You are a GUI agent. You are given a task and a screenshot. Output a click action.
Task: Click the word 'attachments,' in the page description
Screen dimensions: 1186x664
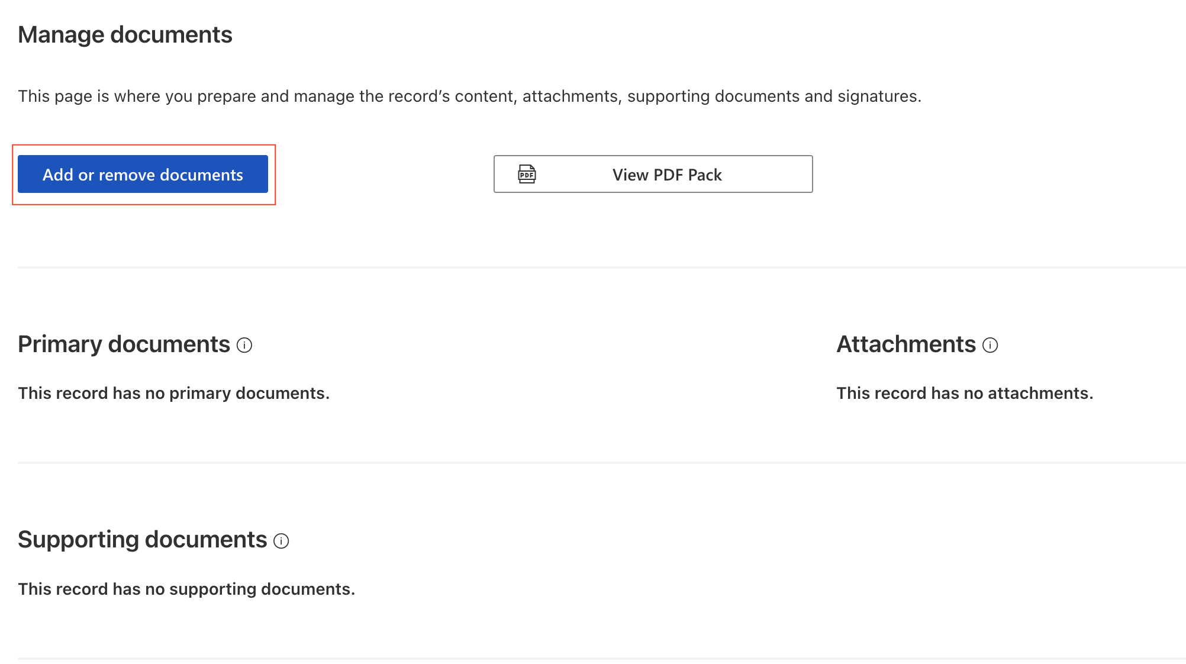point(570,96)
